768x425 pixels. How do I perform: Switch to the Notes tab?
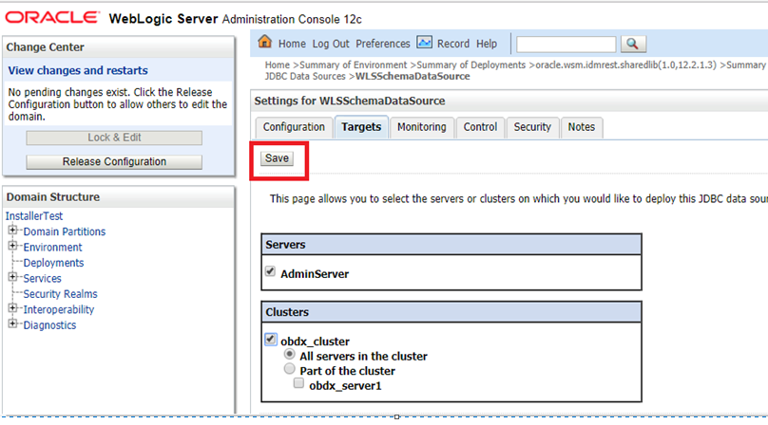[582, 127]
